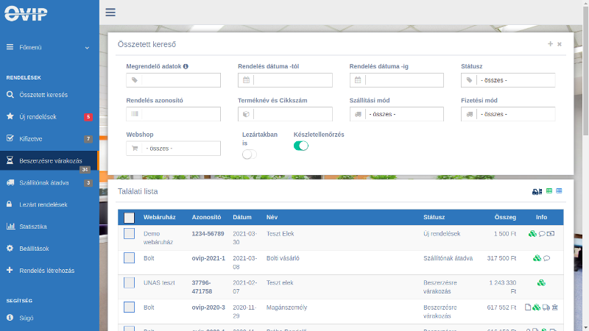Click the lock icon beside Lezárt rendelések
The height and width of the screenshot is (331, 589).
click(x=10, y=204)
